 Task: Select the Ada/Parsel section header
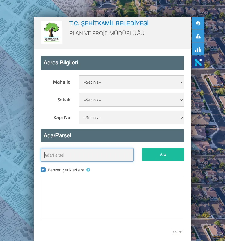point(112,136)
